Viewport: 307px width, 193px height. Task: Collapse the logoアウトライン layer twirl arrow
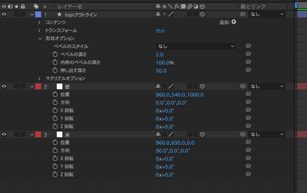(x=32, y=14)
